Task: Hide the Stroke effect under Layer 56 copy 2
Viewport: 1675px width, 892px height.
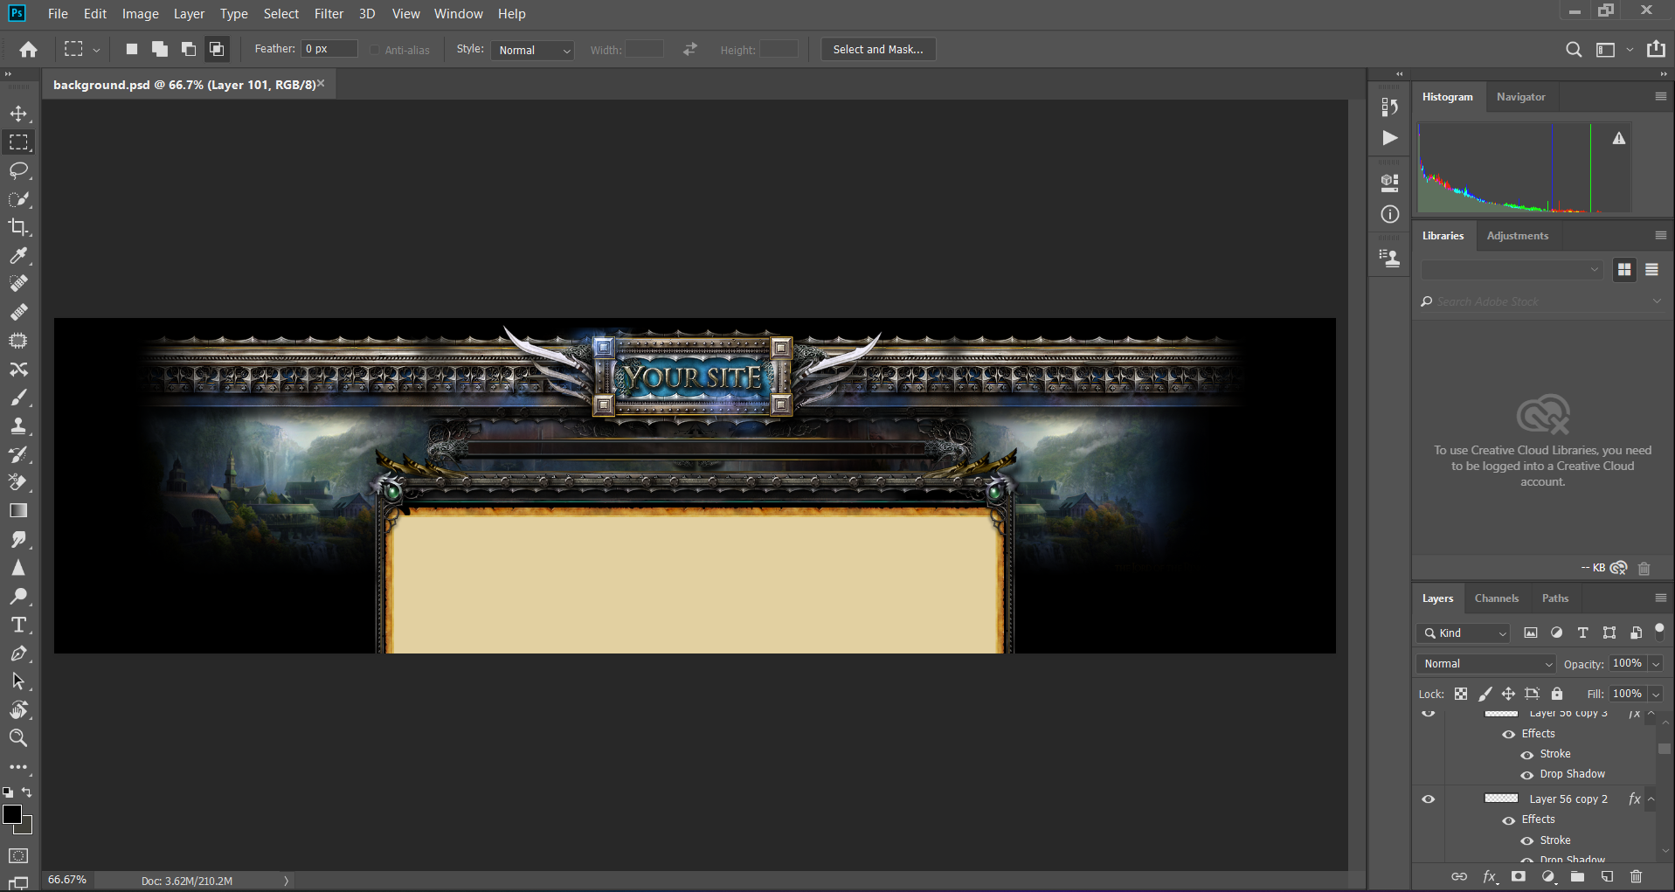Action: click(1527, 840)
